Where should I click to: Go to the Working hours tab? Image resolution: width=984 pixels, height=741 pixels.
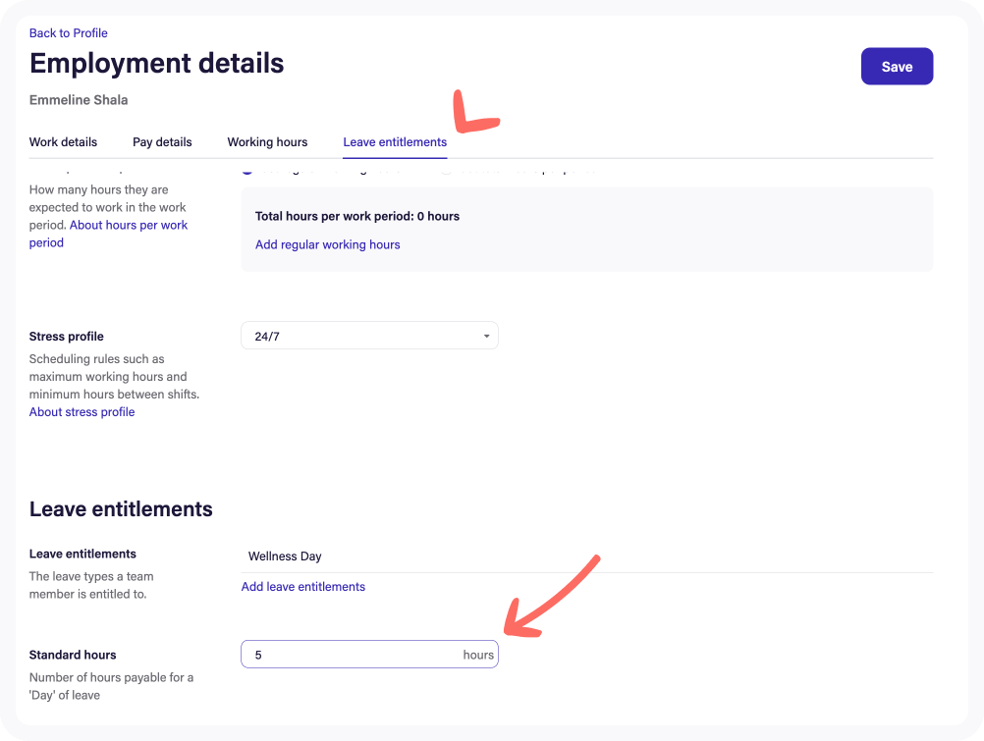267,142
